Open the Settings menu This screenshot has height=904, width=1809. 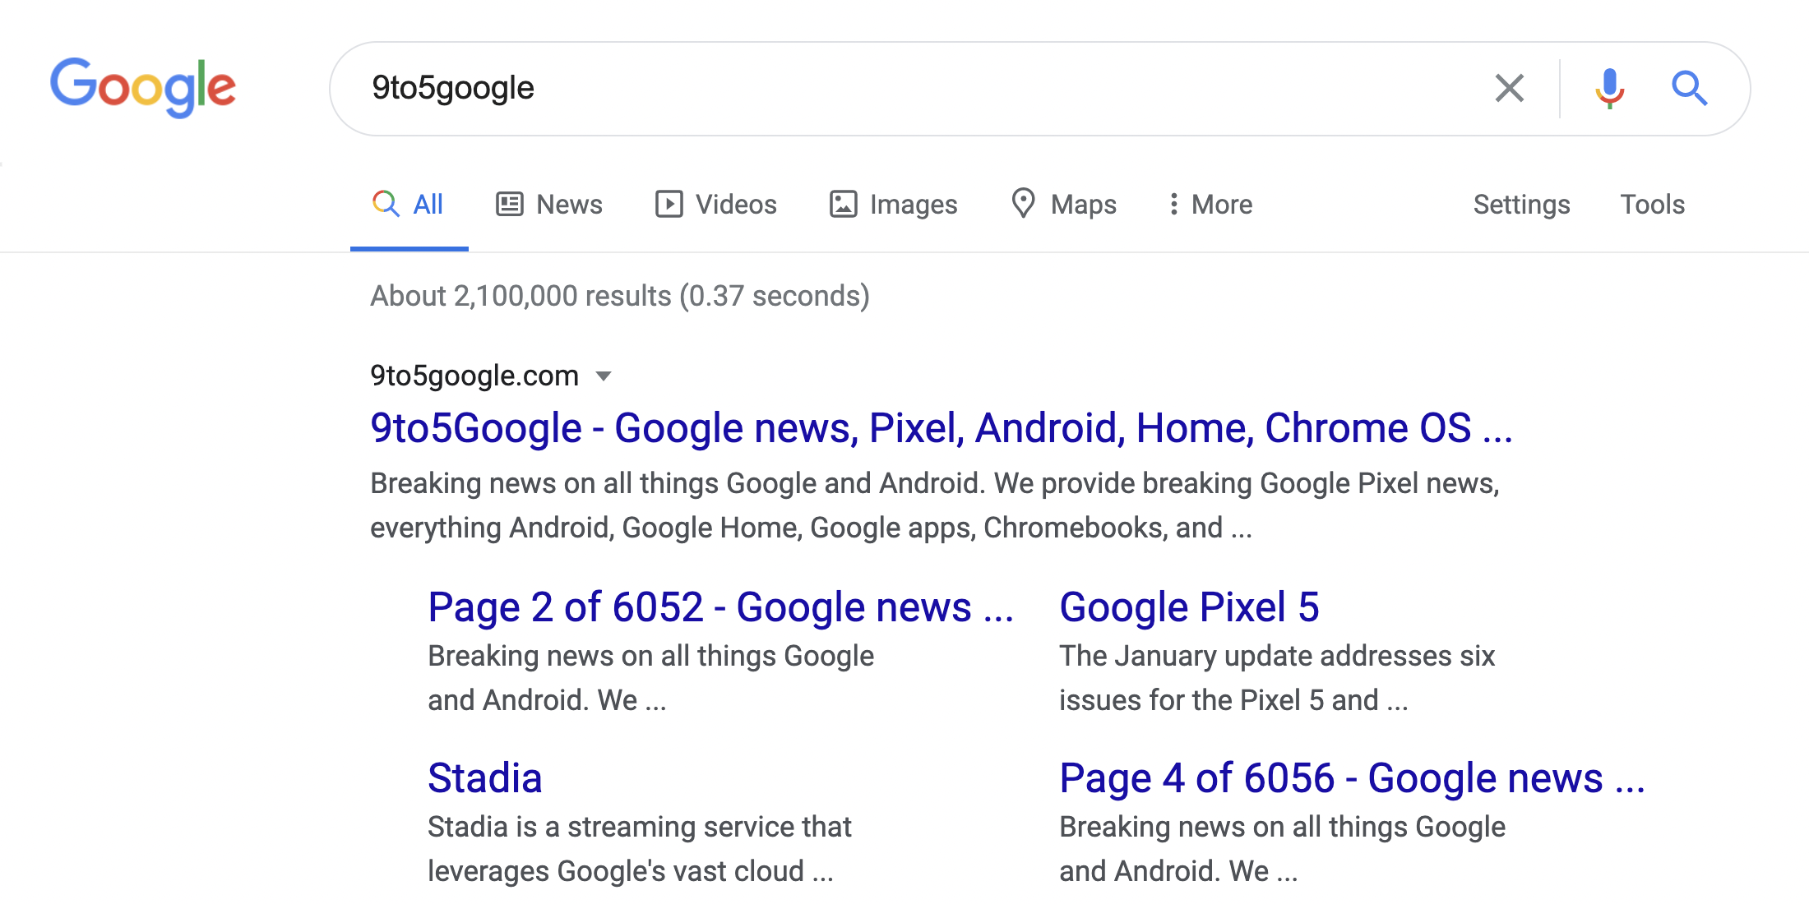coord(1521,204)
